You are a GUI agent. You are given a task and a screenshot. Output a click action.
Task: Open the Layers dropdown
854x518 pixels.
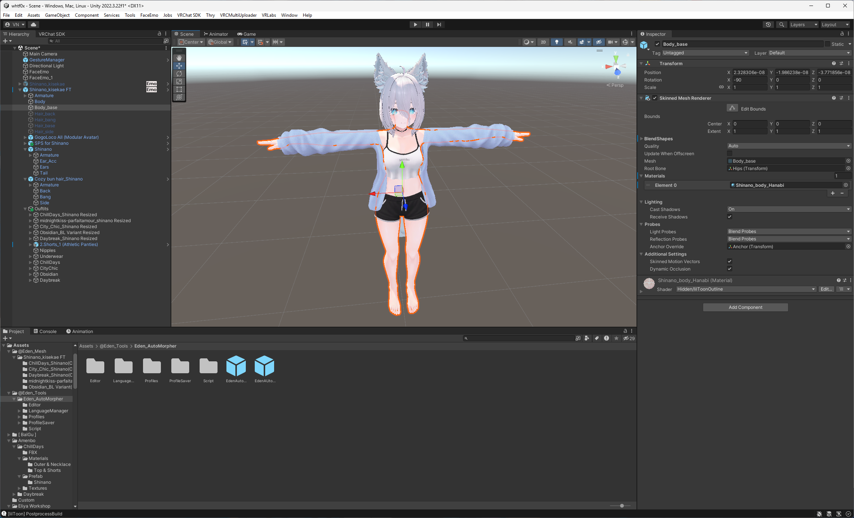803,25
